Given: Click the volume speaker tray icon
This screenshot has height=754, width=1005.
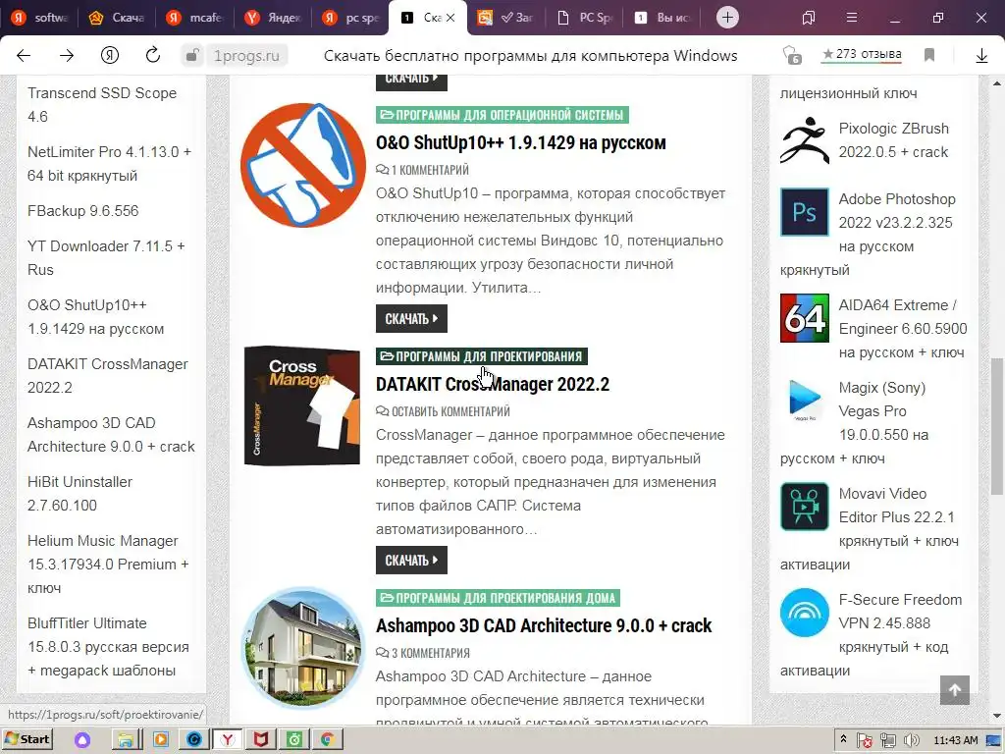Looking at the screenshot, I should tap(911, 740).
